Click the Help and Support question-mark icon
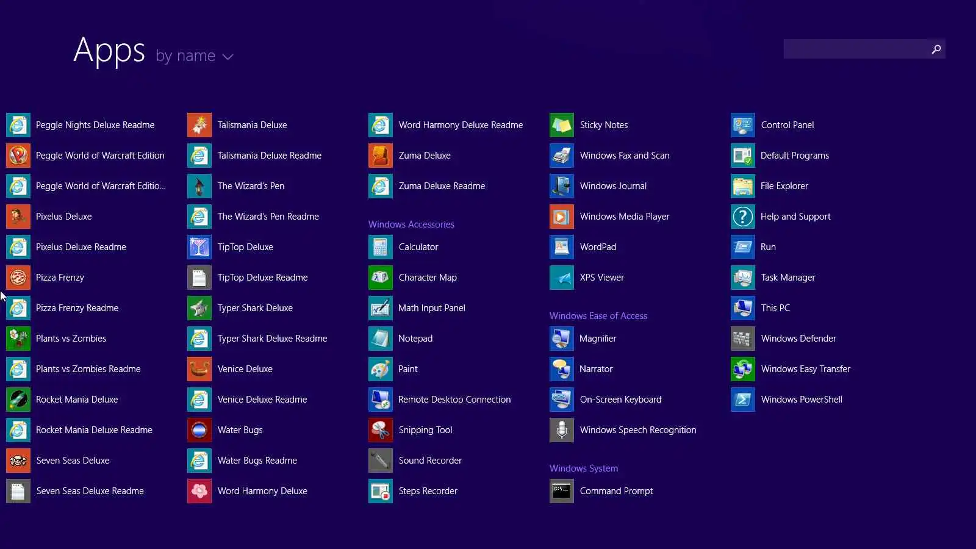 (x=743, y=217)
